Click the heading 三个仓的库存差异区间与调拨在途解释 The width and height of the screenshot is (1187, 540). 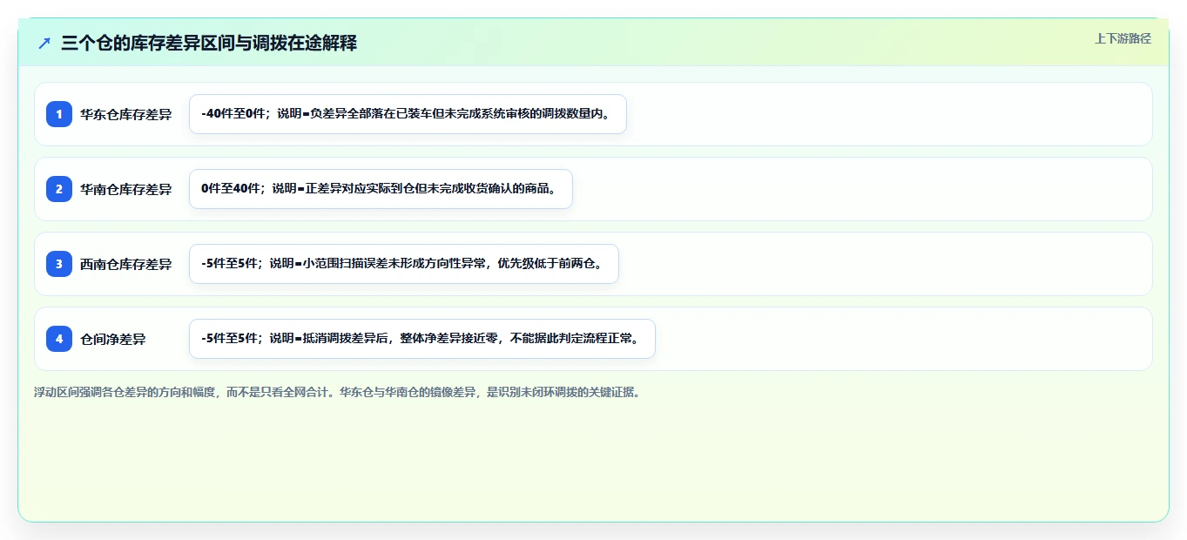coord(209,43)
